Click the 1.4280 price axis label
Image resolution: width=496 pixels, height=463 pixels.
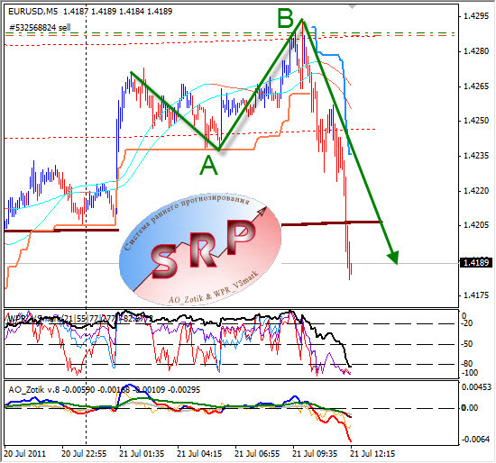476,50
